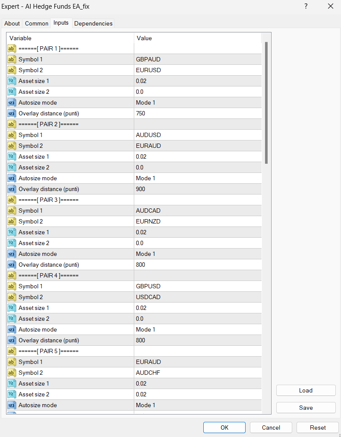Click the string icon in the GBPAUD row
This screenshot has width=341, height=437.
click(12, 59)
